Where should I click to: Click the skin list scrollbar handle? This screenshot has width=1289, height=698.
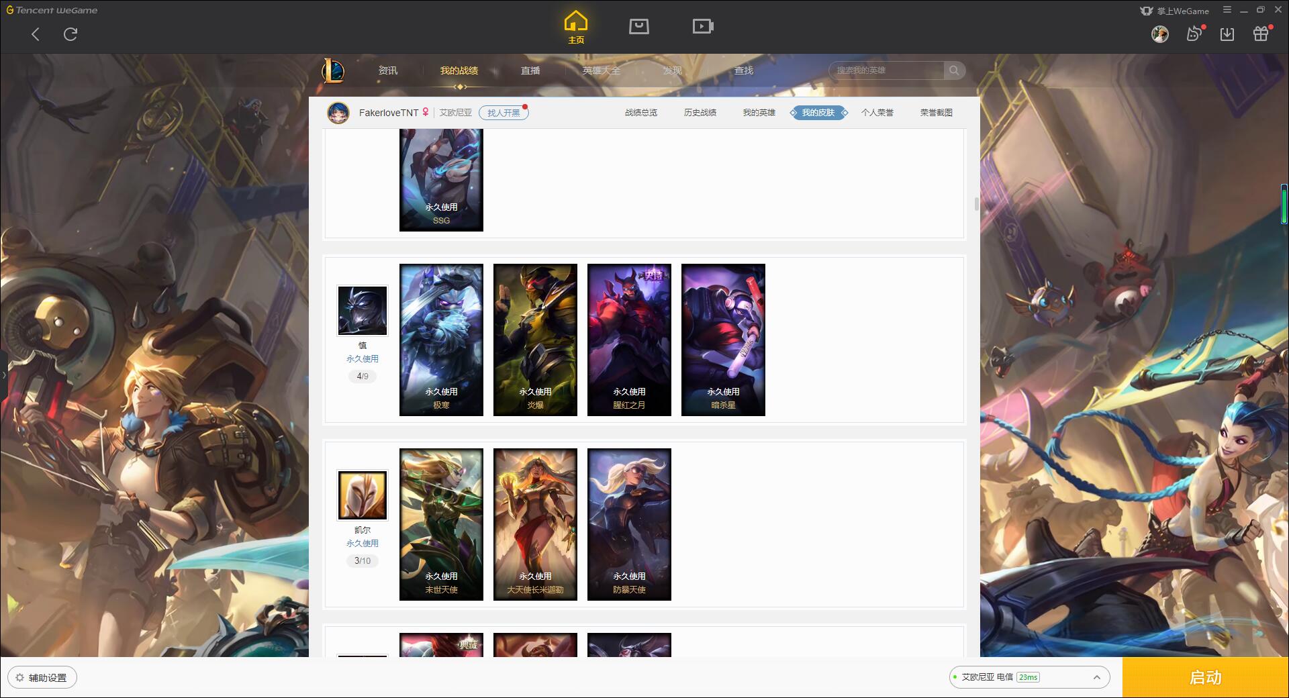[976, 203]
